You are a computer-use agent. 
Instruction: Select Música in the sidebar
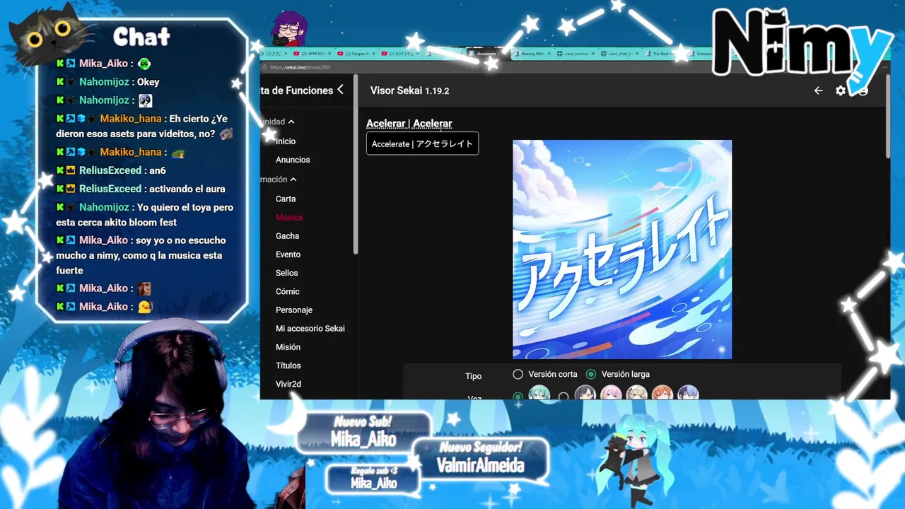click(x=289, y=218)
